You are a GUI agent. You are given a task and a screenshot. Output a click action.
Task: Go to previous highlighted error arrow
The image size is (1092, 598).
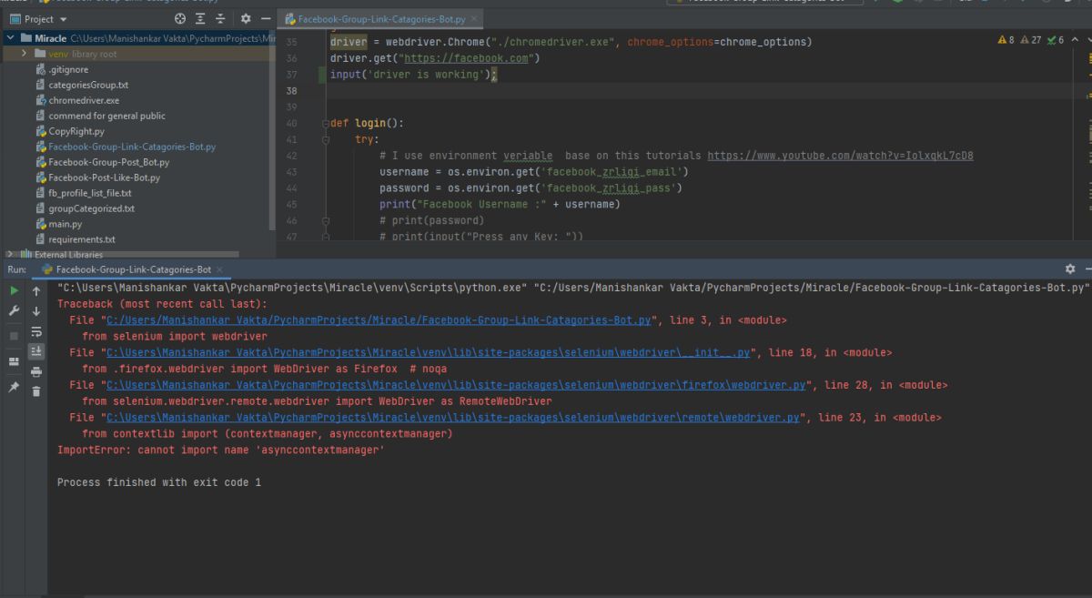tap(1073, 40)
